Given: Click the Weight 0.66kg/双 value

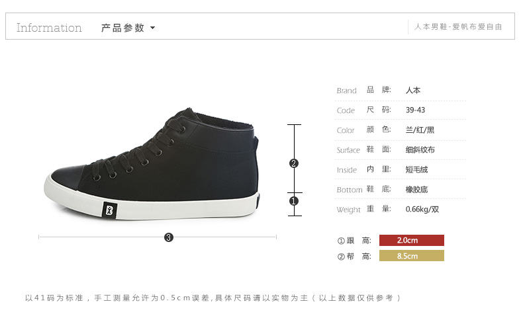Looking at the screenshot, I should coord(422,210).
